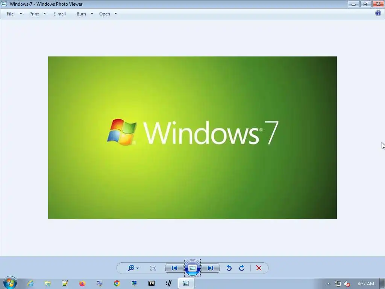Viewport: 385px width, 289px height.
Task: Restore down the Photo Viewer window
Action: [365, 4]
